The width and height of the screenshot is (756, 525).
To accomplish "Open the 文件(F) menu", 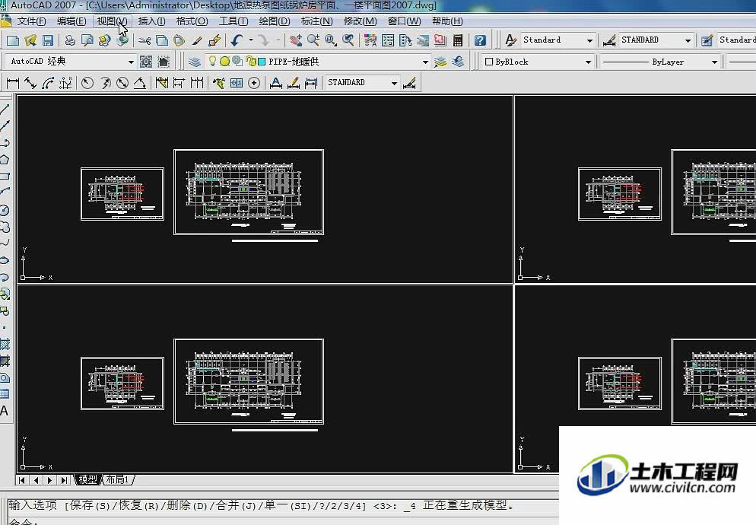I will [x=31, y=21].
